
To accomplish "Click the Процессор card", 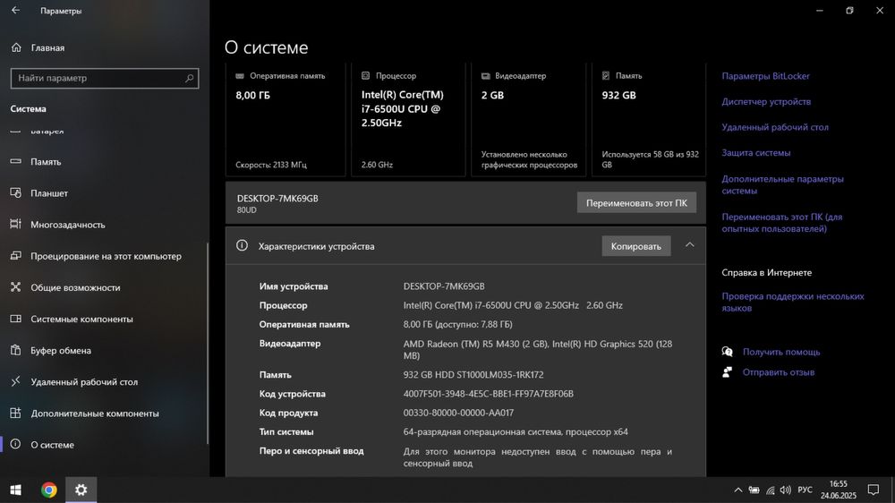I will click(408, 121).
